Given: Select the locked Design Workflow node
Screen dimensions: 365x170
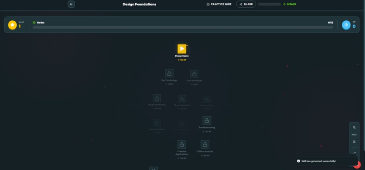Looking at the screenshot, I should [x=157, y=123].
